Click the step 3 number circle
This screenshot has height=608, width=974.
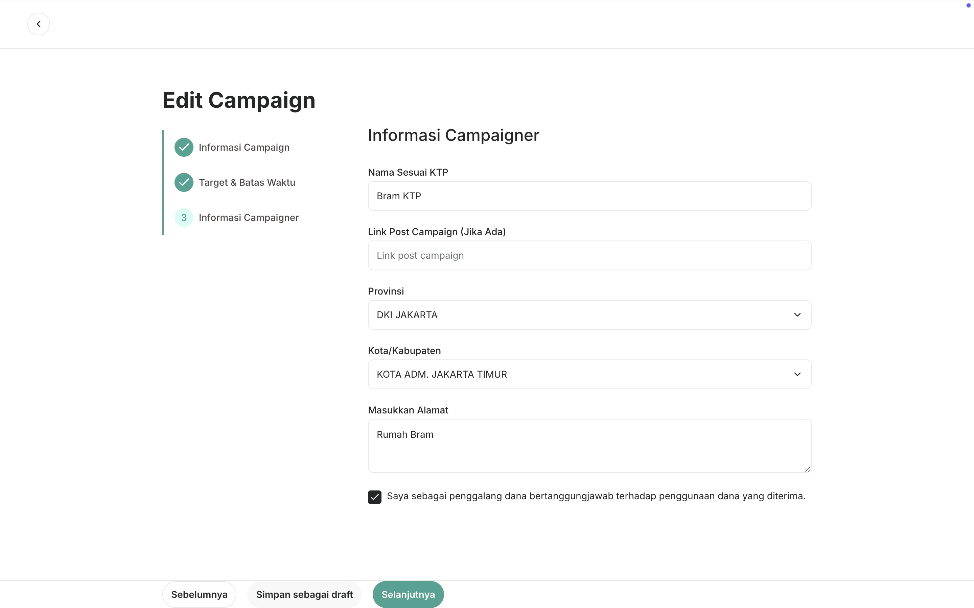[x=184, y=218]
